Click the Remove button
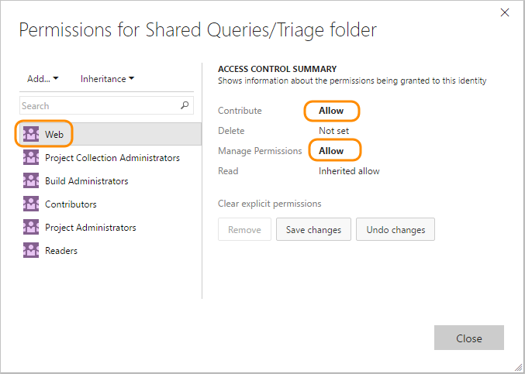This screenshot has width=525, height=374. click(x=244, y=230)
